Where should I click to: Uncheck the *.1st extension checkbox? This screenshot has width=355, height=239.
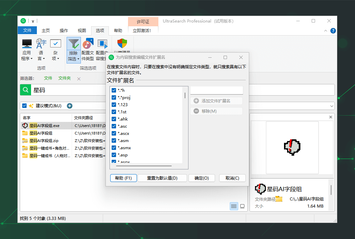point(114,112)
